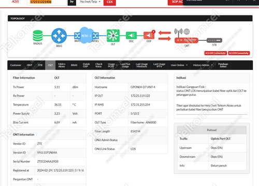Open the Usage PCRF tab

click(x=111, y=65)
